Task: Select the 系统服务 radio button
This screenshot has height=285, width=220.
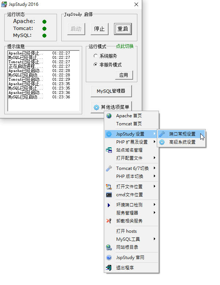Action: pos(95,56)
